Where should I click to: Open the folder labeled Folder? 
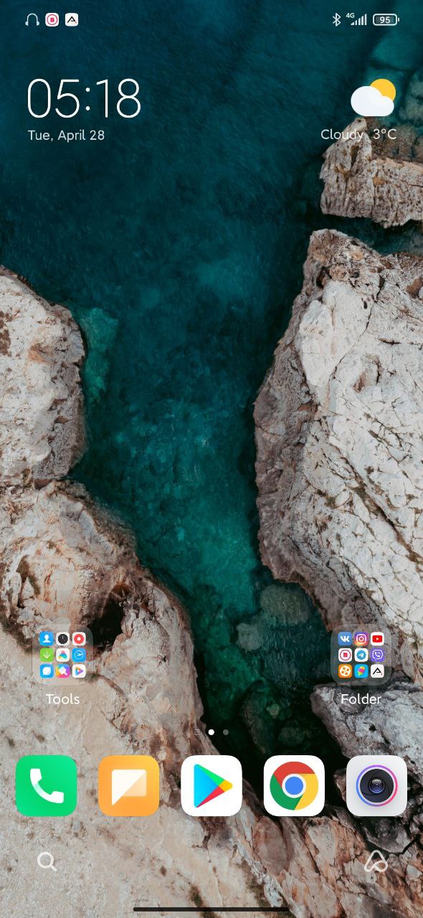click(x=361, y=655)
